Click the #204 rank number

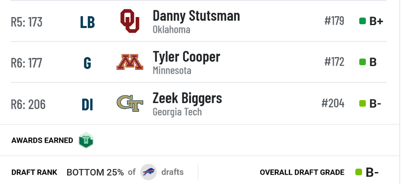pos(333,103)
